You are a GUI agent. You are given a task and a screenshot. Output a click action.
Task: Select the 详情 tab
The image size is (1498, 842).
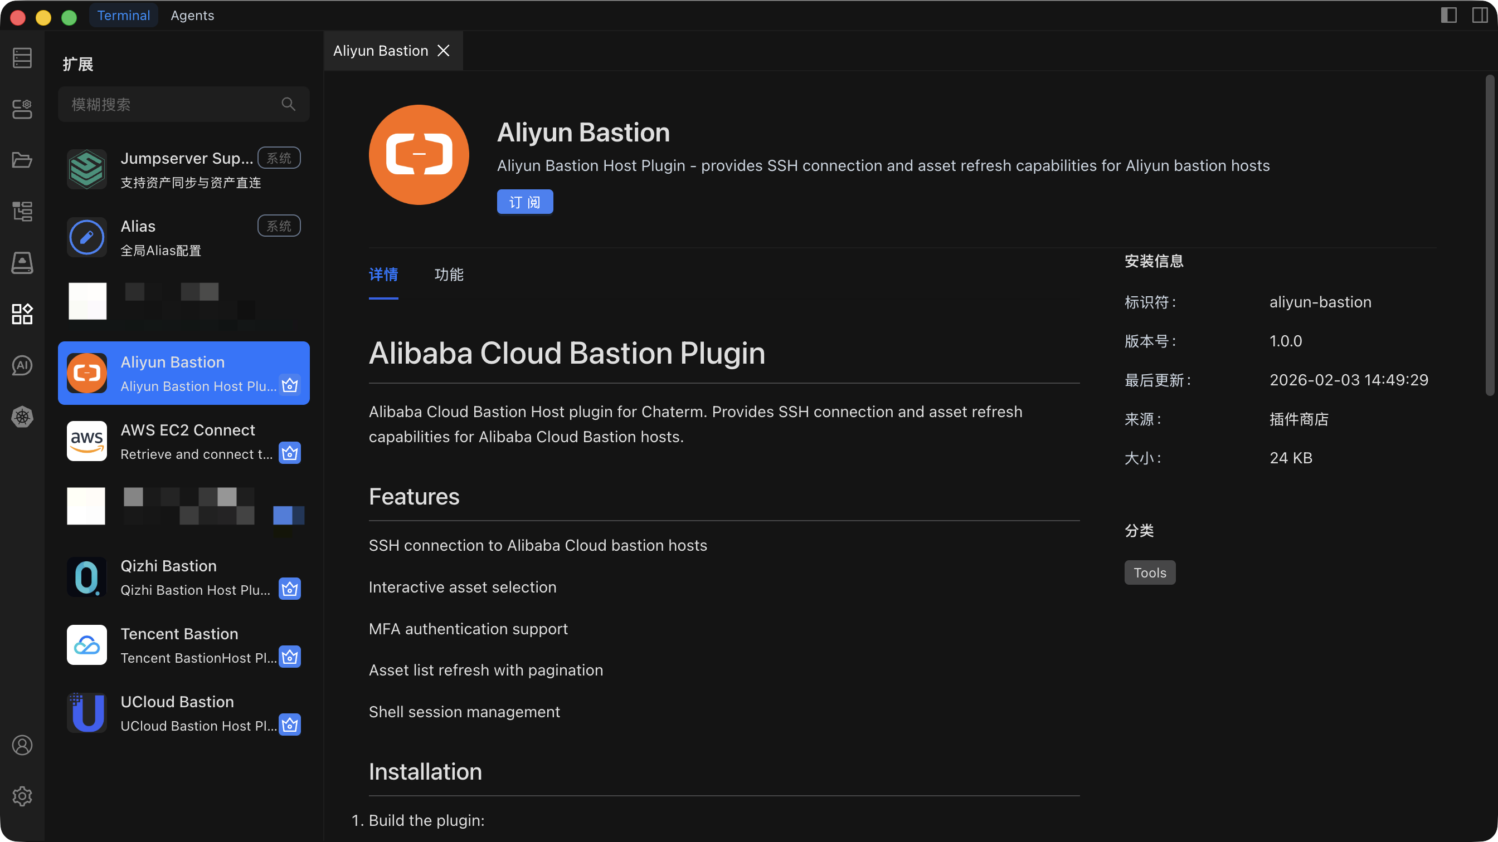tap(383, 275)
